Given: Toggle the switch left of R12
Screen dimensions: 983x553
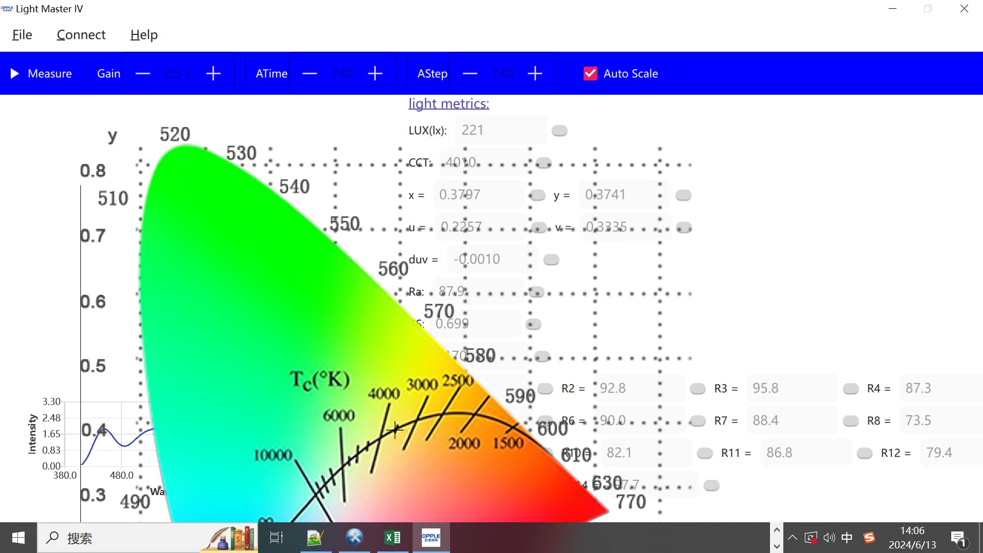Looking at the screenshot, I should coord(865,453).
